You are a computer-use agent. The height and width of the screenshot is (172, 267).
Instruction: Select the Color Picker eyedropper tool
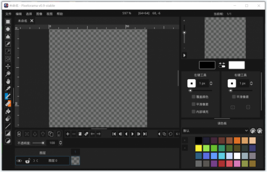8,89
